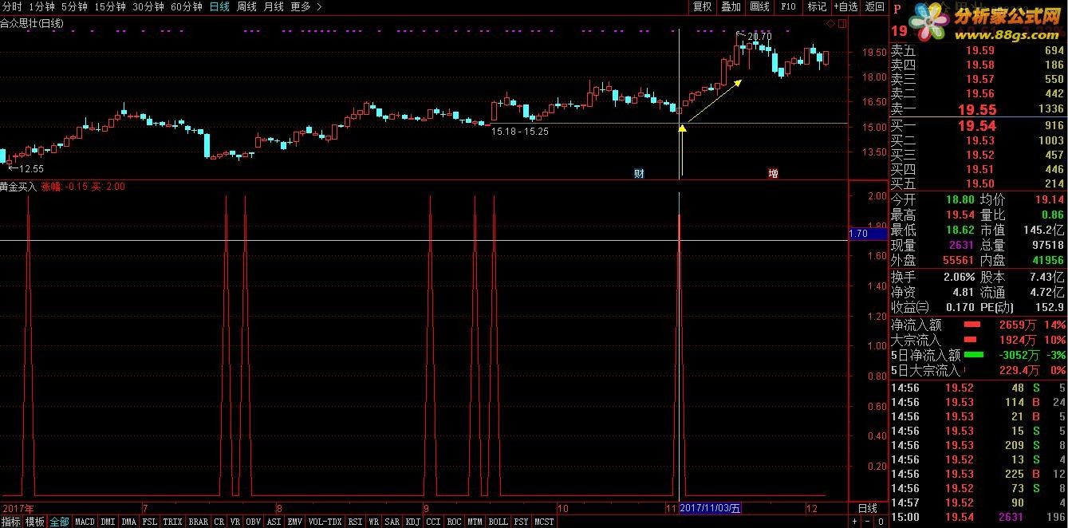Screen dimensions: 1068x528
Task: Select the WR indicator
Action: click(373, 522)
